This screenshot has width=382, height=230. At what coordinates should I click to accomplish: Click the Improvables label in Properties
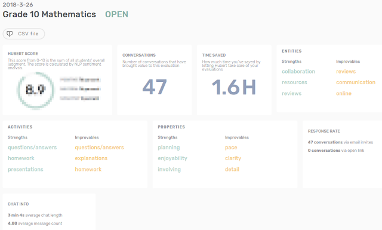237,137
